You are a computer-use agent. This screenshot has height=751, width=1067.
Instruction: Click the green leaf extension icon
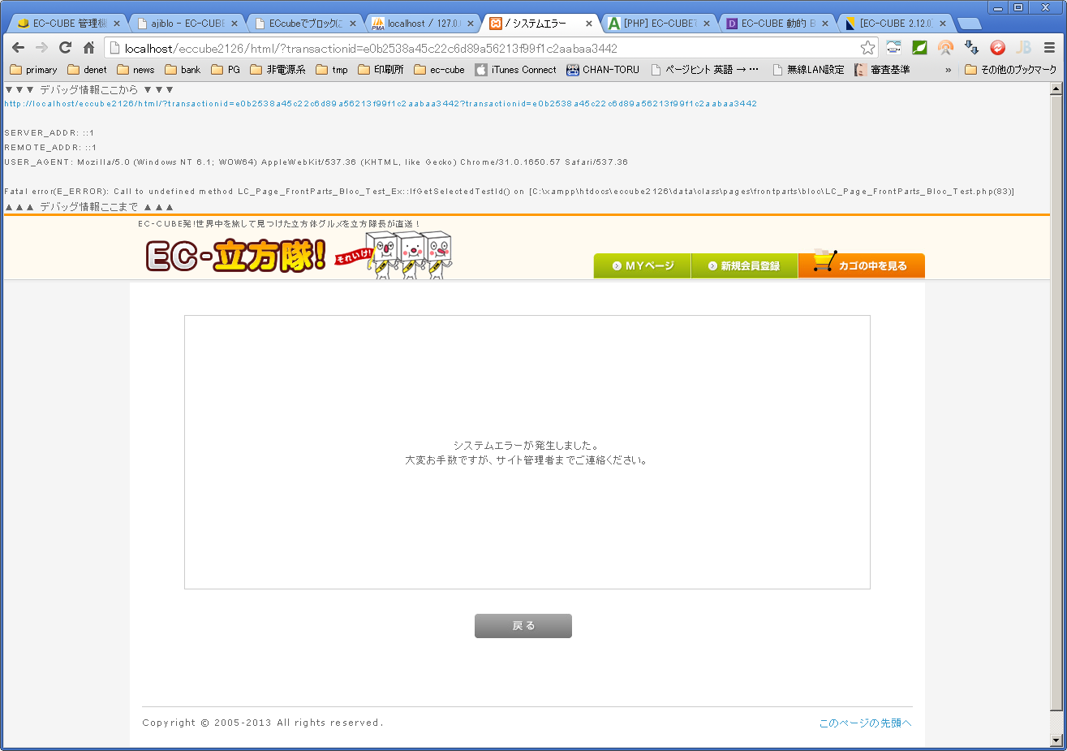(x=919, y=48)
